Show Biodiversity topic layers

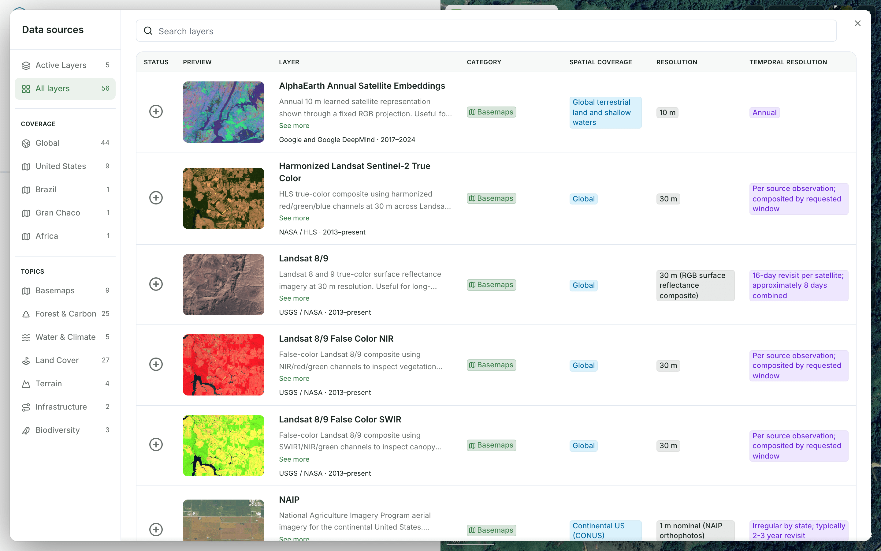click(x=65, y=430)
